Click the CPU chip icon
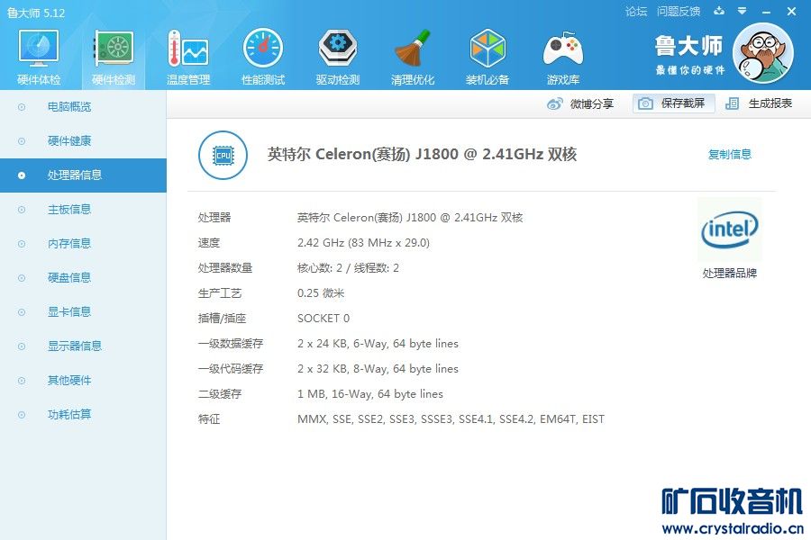Viewport: 811px width, 540px height. pyautogui.click(x=223, y=155)
